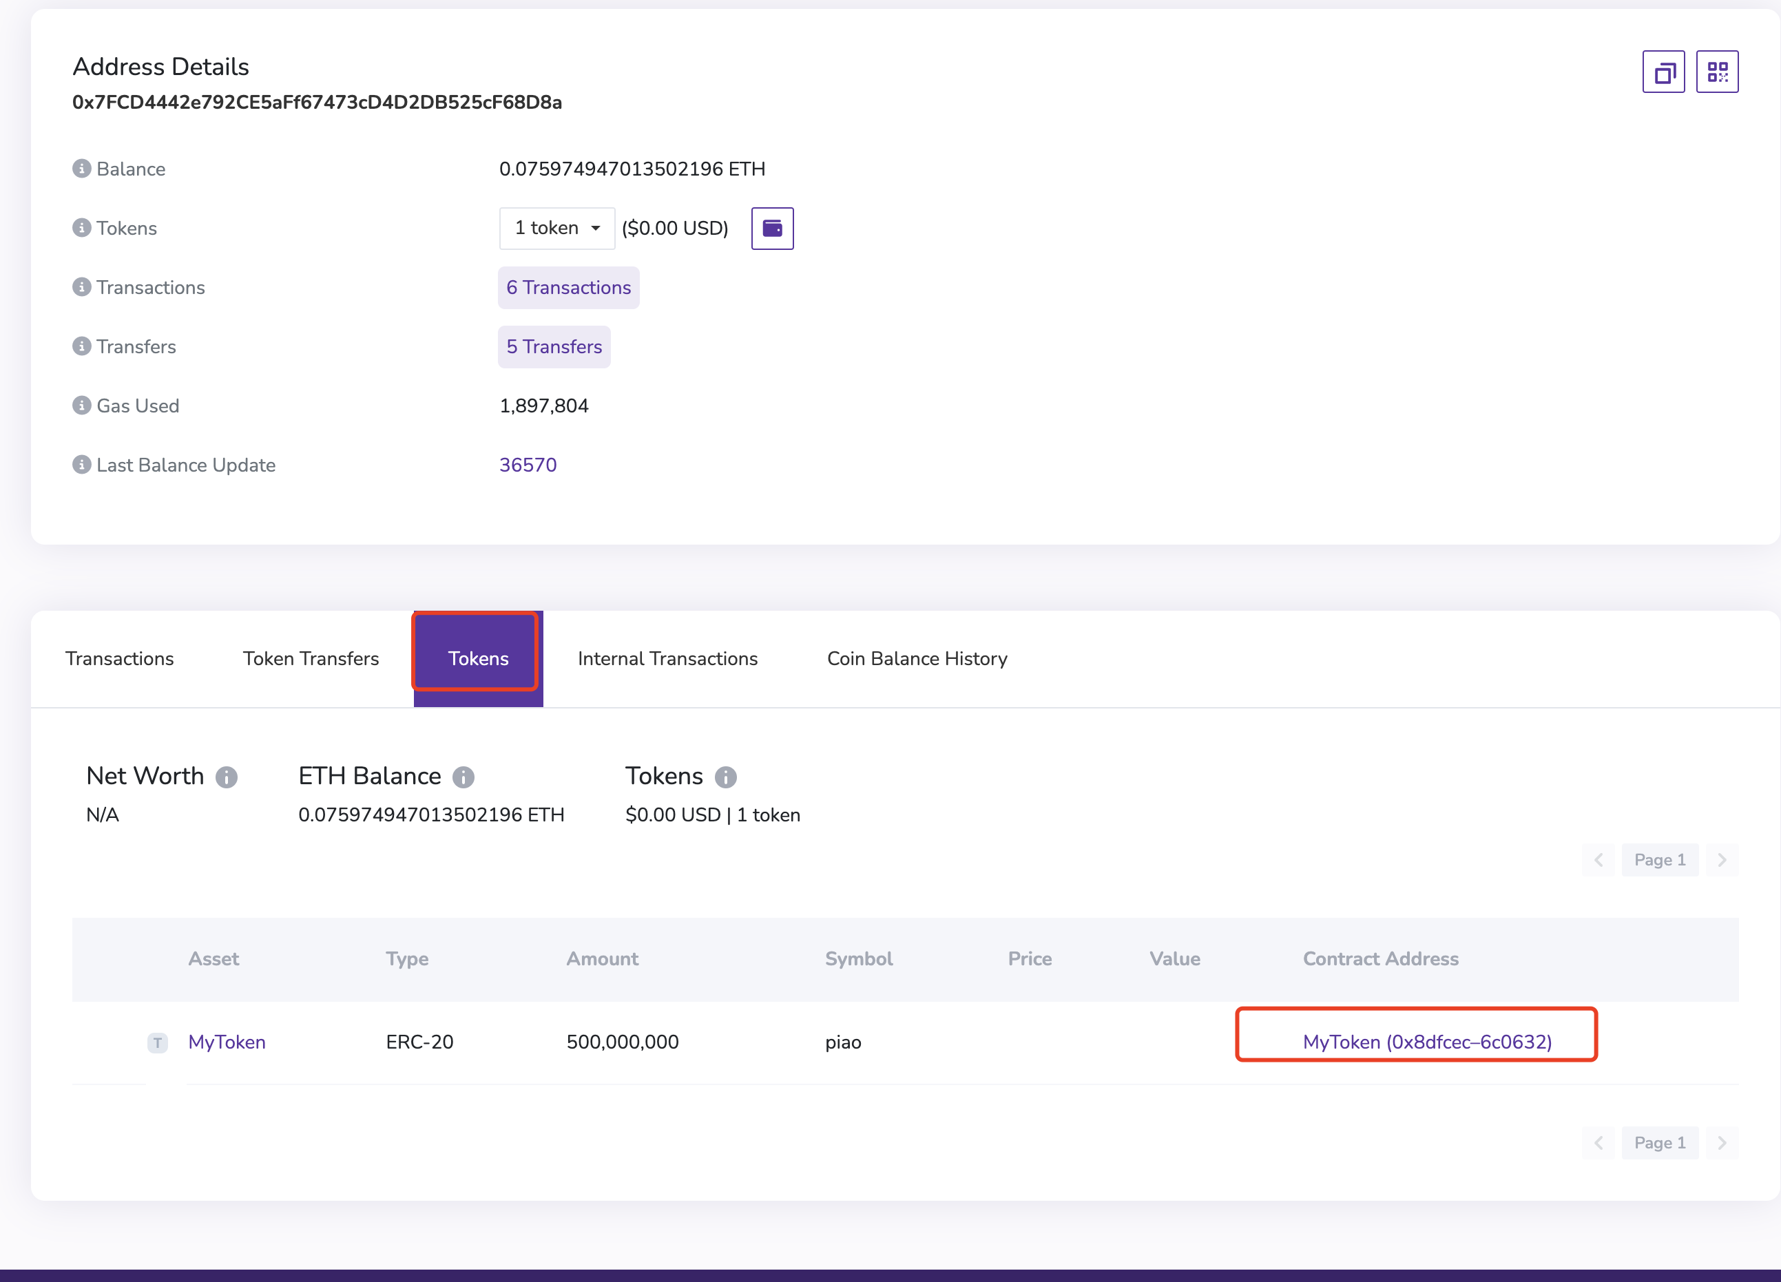Screen dimensions: 1781x1282
Task: Click the '6 Transactions' button
Action: click(x=569, y=288)
